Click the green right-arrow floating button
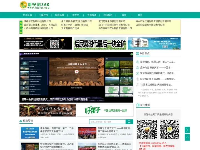The image size is (200, 150). point(187,130)
